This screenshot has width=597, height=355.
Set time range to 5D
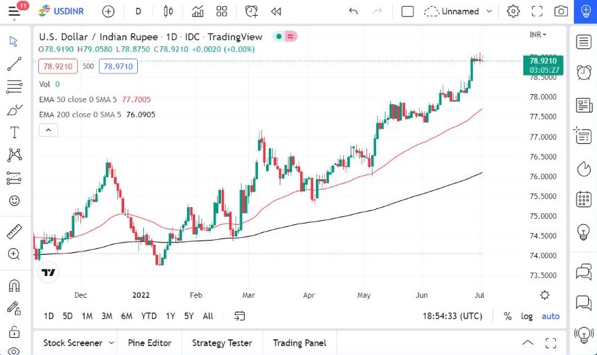point(68,316)
